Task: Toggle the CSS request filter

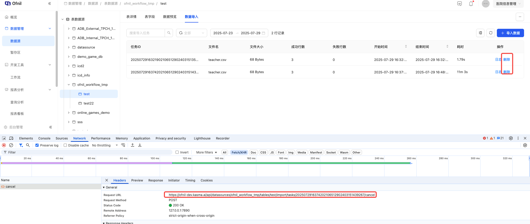Action: [x=263, y=152]
